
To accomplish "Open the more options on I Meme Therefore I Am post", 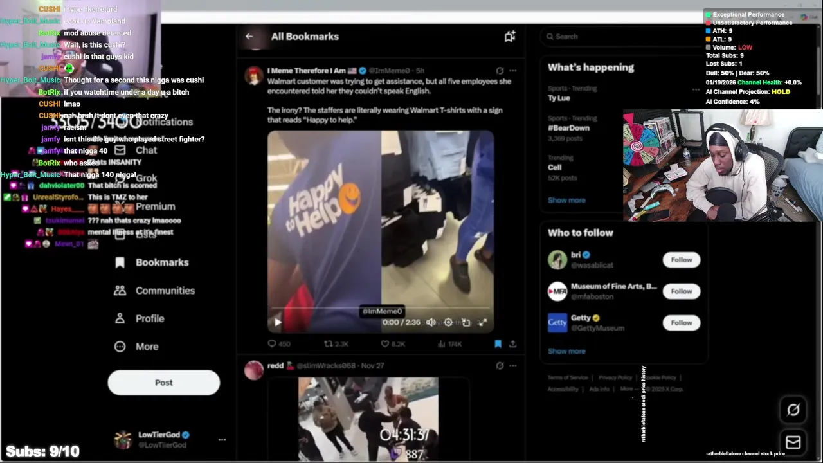I will click(513, 71).
